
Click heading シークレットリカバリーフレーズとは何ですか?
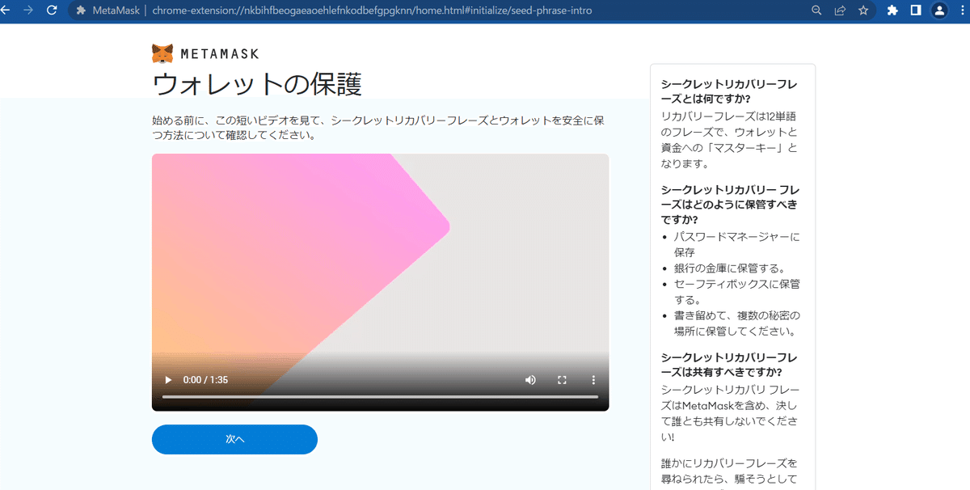[730, 91]
